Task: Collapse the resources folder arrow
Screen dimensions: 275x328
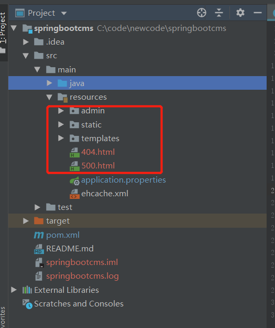Action: pos(49,97)
